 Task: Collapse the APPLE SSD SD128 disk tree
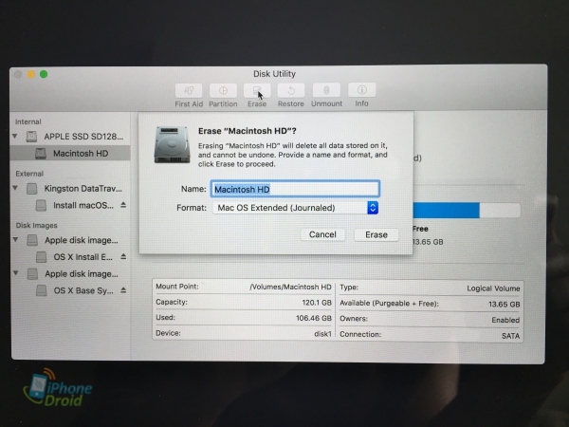coord(17,137)
